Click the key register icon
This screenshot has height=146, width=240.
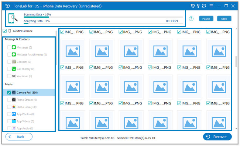pos(198,6)
